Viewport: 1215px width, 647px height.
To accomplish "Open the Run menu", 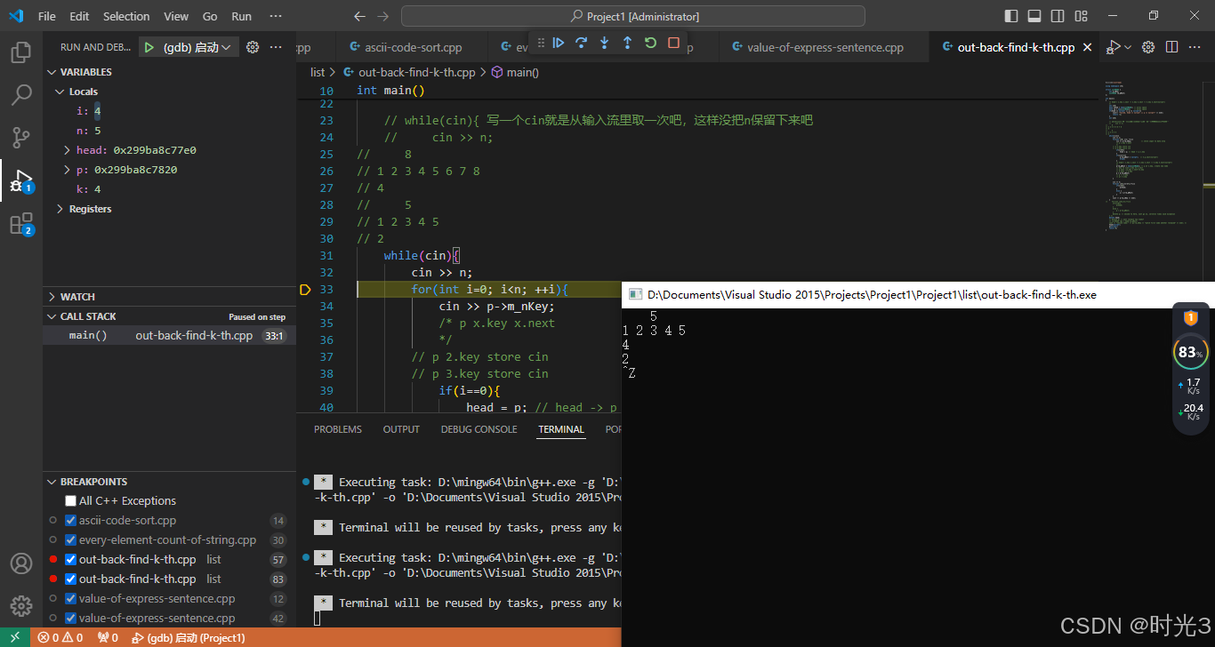I will coord(241,16).
